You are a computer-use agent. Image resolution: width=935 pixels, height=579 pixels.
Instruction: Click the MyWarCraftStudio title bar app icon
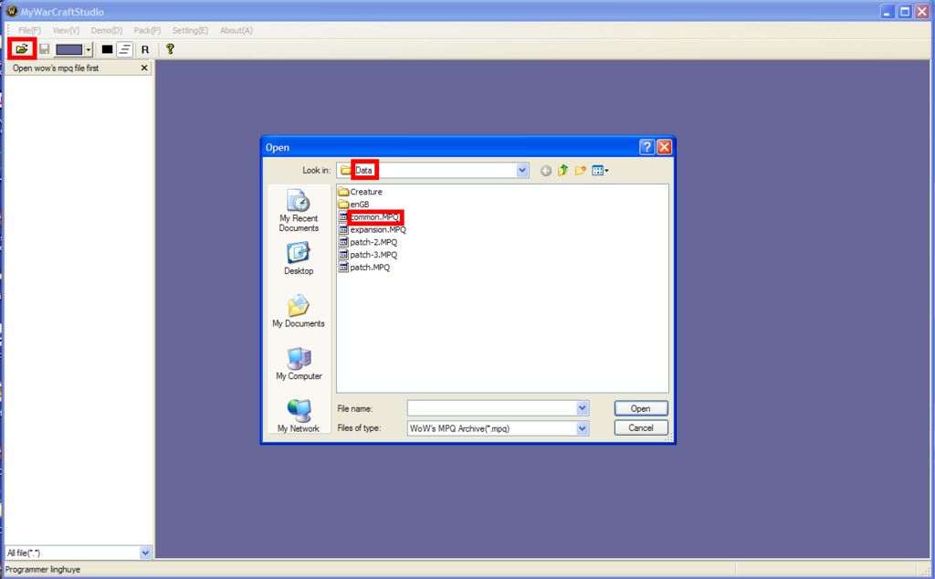[x=11, y=11]
